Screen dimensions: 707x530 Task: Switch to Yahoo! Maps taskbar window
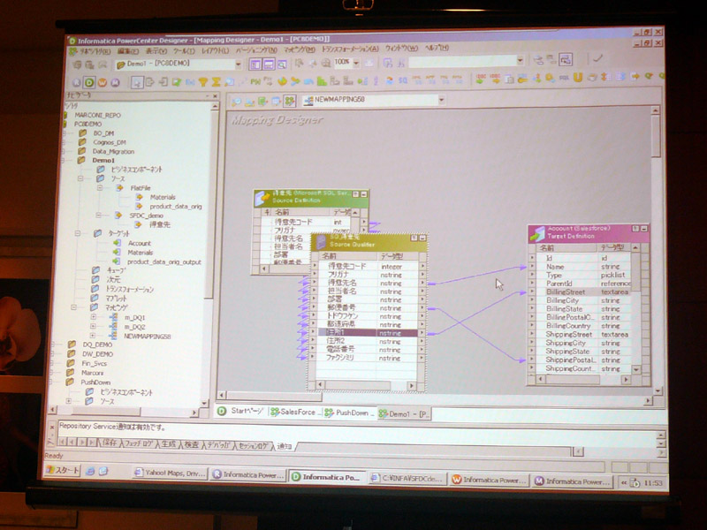(x=170, y=473)
